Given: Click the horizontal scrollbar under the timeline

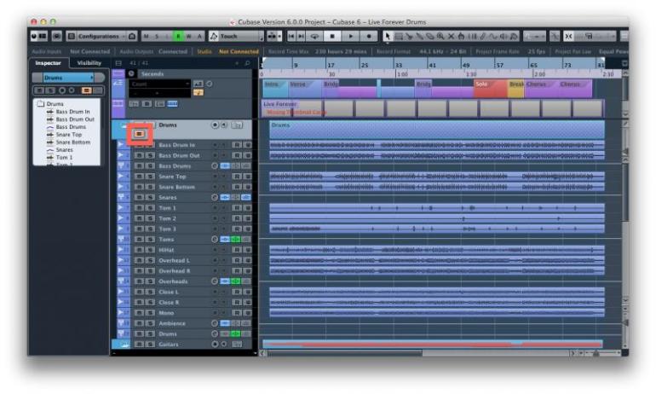Looking at the screenshot, I should (x=344, y=353).
